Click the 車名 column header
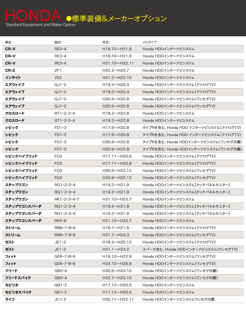This screenshot has height=314, width=246. click(x=9, y=42)
